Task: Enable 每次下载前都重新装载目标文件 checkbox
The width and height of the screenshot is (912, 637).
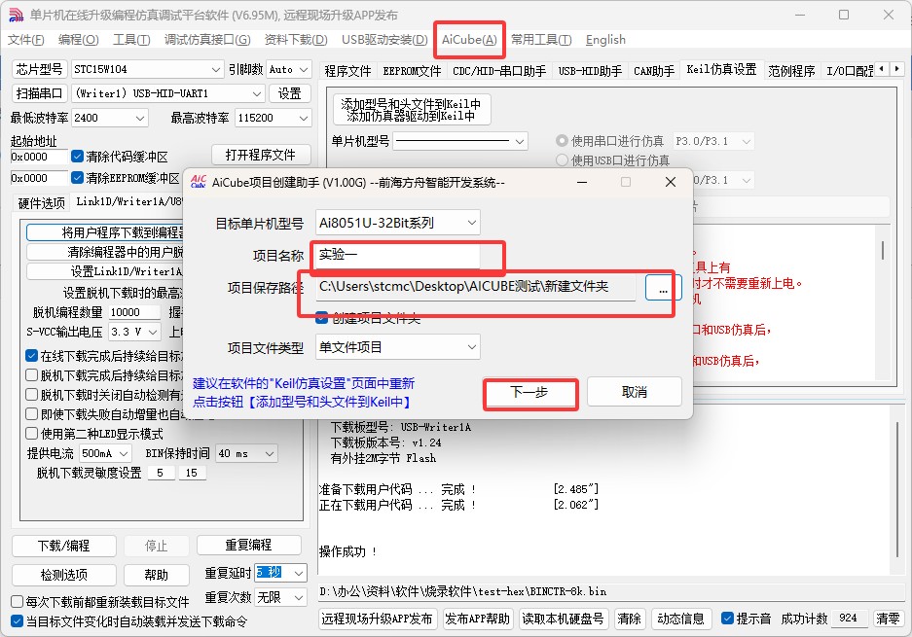Action: click(18, 602)
